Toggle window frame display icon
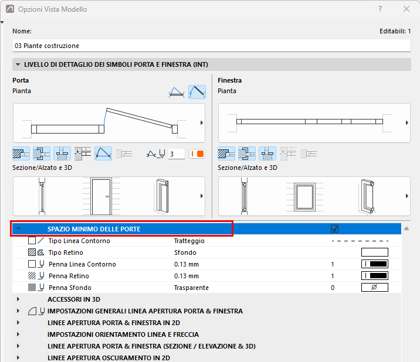 pyautogui.click(x=247, y=153)
